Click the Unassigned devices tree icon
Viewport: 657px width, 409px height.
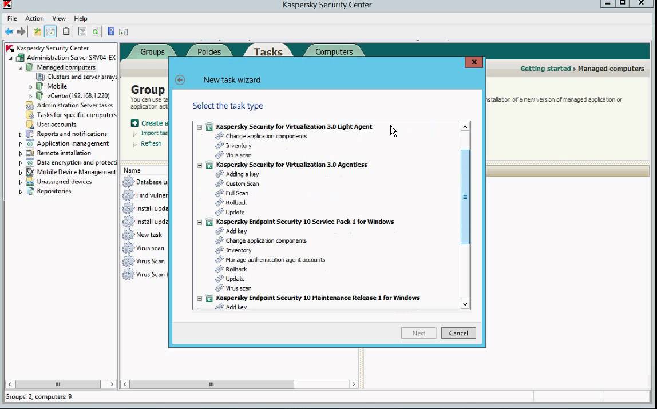click(30, 182)
